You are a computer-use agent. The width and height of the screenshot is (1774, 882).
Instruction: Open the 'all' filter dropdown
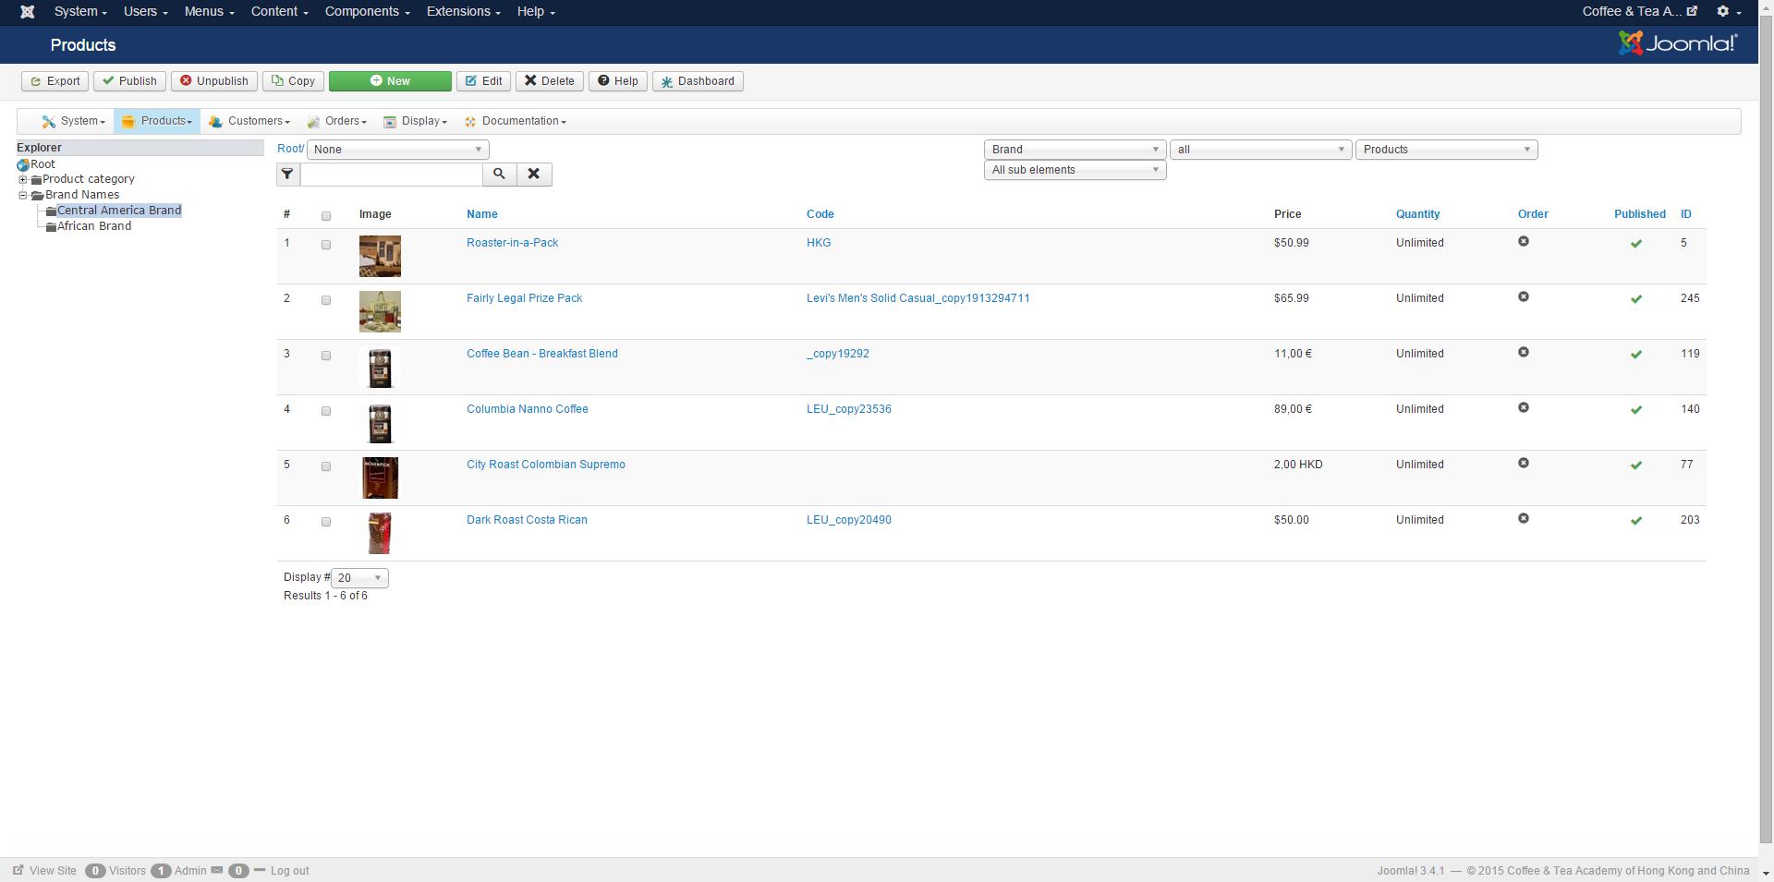tap(1261, 150)
